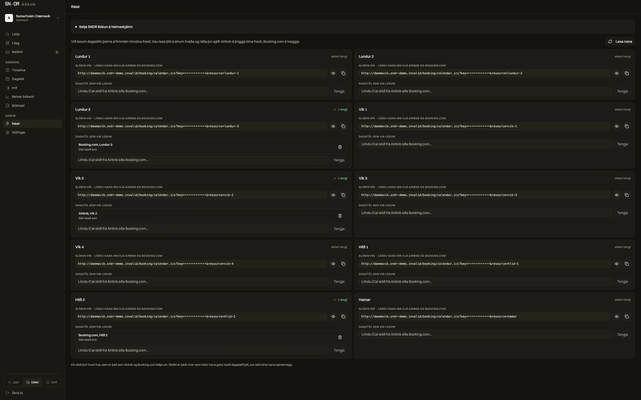Copy the Lundur 2 calendar URL

626,73
